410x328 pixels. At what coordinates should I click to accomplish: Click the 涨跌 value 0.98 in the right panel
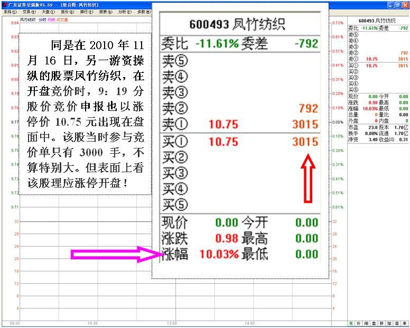click(x=373, y=102)
